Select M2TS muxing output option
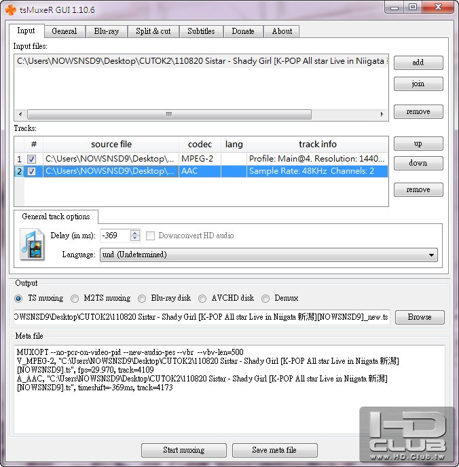This screenshot has width=459, height=467. point(75,298)
